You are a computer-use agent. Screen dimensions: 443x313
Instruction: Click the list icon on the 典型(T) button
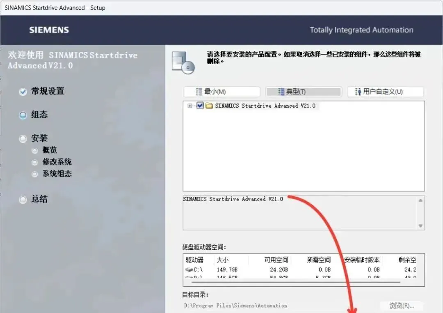281,92
